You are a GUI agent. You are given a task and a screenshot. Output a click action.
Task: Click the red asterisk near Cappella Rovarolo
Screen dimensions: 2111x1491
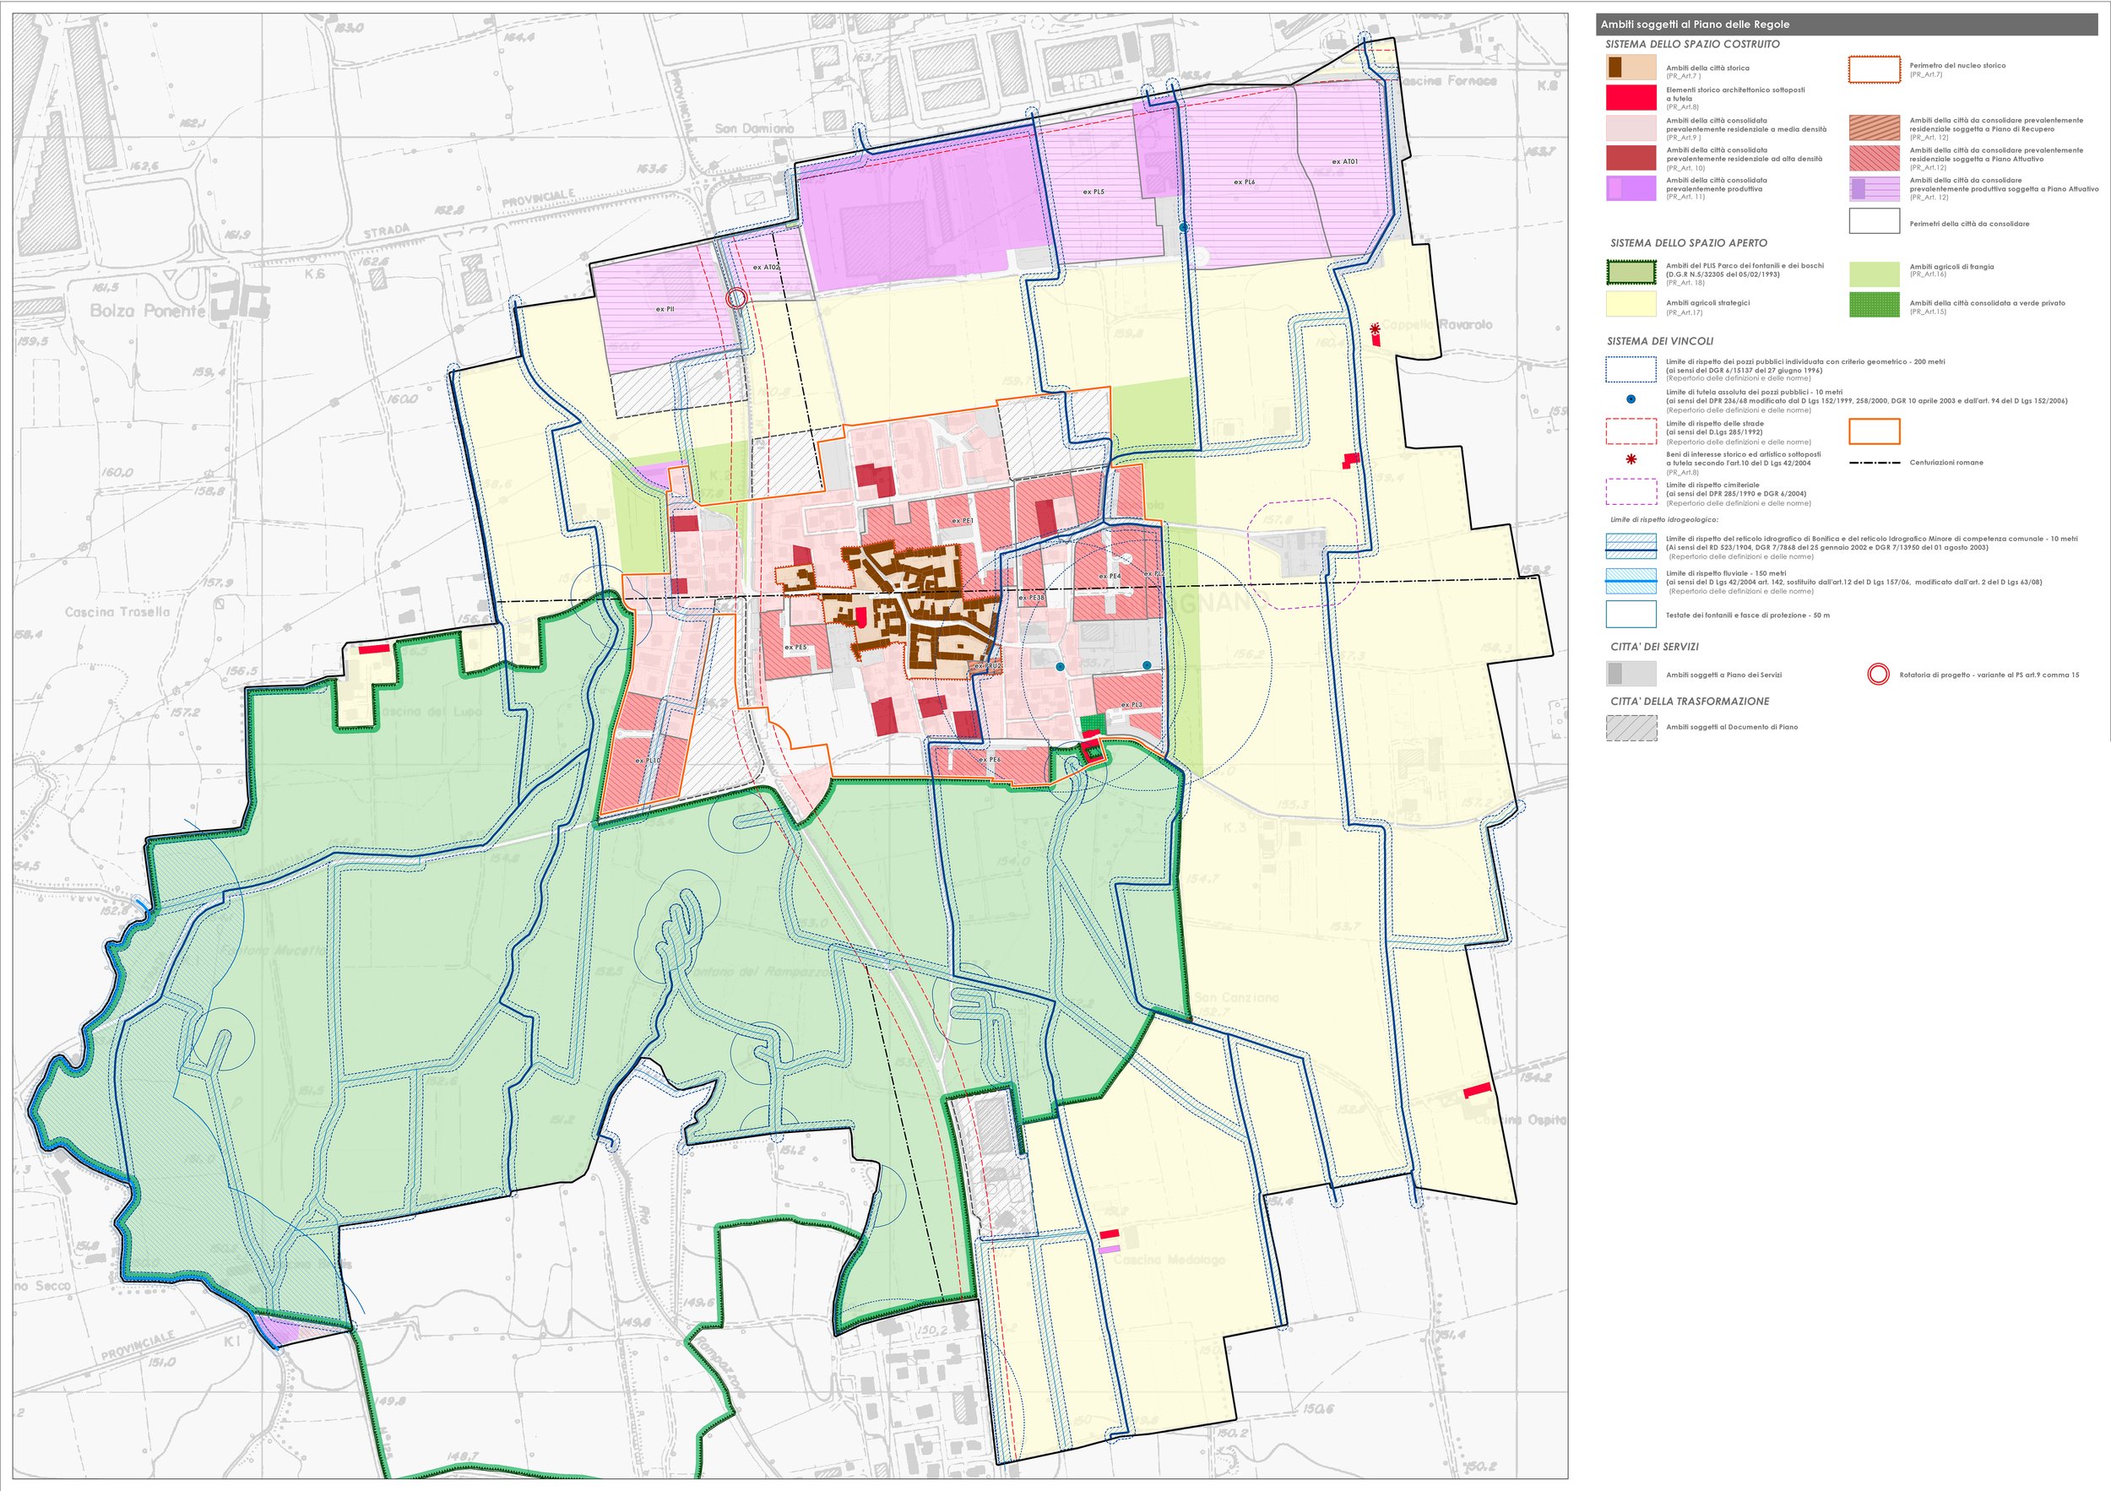click(x=1375, y=328)
